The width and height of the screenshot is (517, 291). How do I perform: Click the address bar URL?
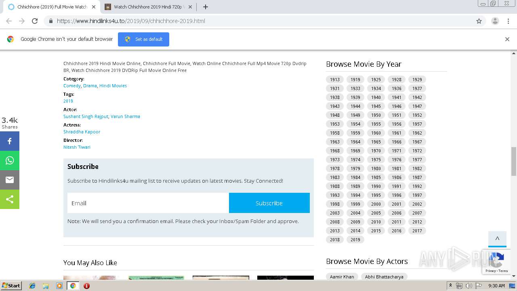[131, 21]
